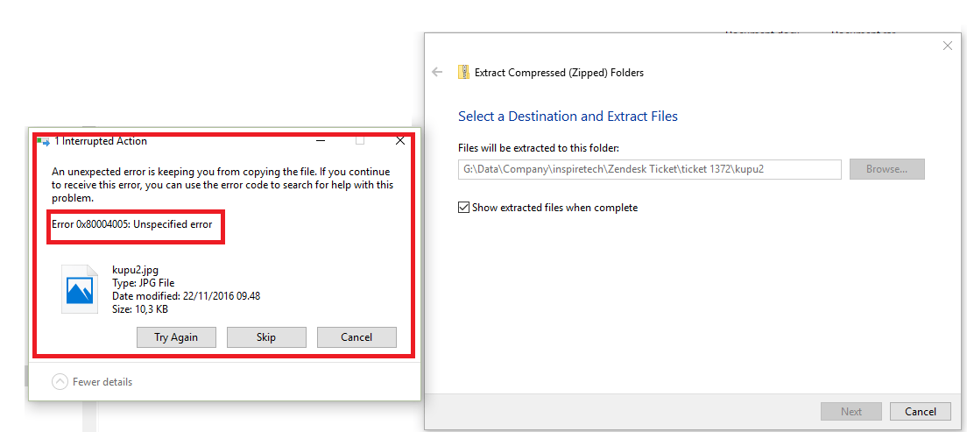Viewport: 967px width, 439px height.
Task: Click the kupu2.jpg image file icon
Action: click(80, 288)
